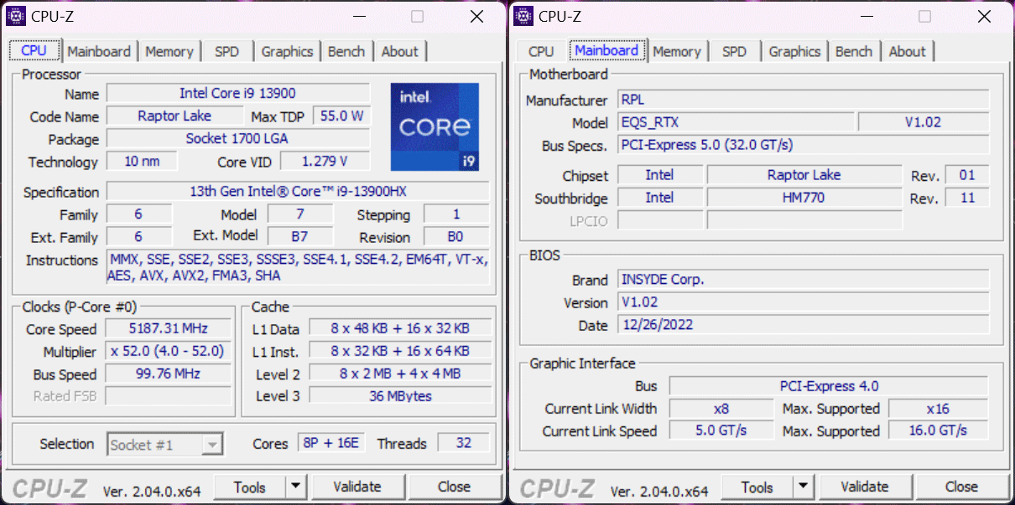This screenshot has height=505, width=1015.
Task: Open About tab in right CPU-Z window
Action: tap(908, 51)
